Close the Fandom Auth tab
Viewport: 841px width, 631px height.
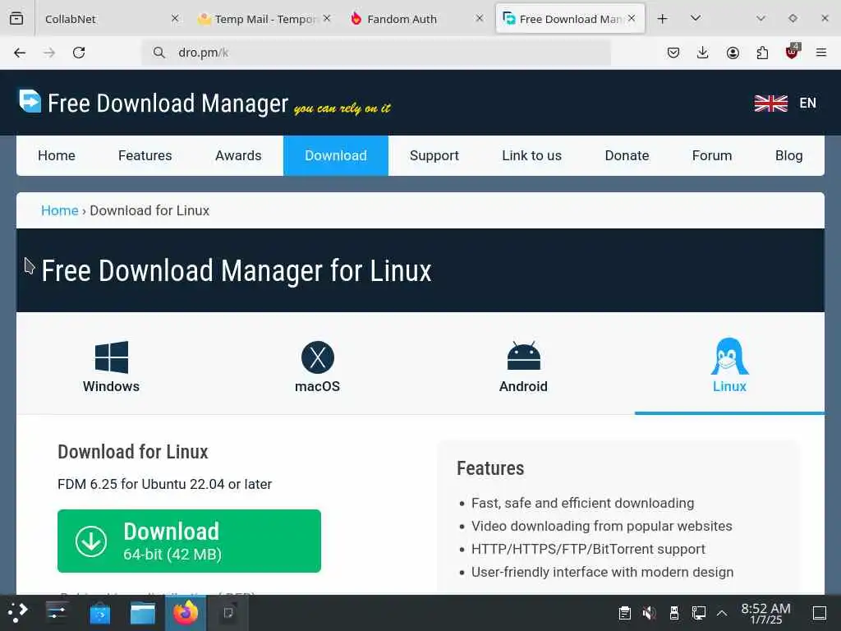coord(480,18)
